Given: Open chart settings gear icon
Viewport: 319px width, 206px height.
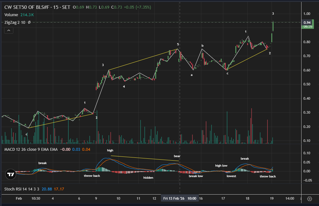Looking at the screenshot, I should (309, 199).
